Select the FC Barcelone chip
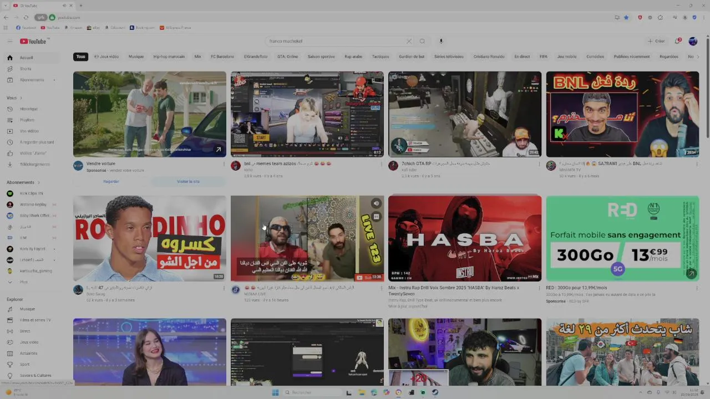This screenshot has height=399, width=710. pyautogui.click(x=222, y=57)
